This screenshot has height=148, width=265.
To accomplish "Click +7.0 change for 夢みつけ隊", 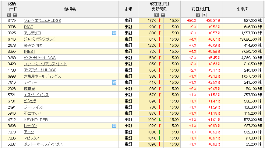I will coord(192,45).
